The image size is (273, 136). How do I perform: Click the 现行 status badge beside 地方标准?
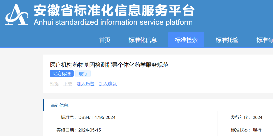click(x=83, y=74)
